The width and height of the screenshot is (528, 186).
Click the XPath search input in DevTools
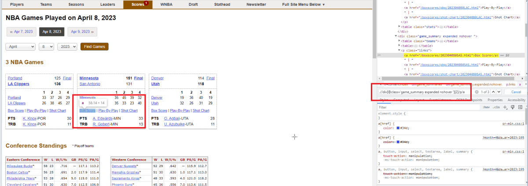click(x=425, y=92)
